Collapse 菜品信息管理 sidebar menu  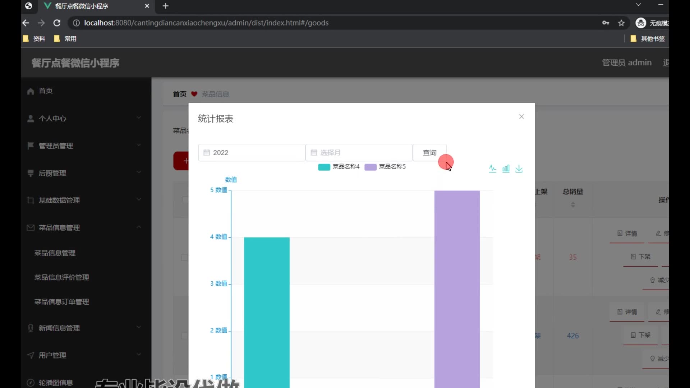click(86, 227)
